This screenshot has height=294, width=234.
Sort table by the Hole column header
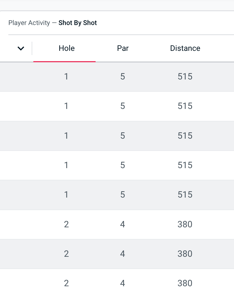[x=67, y=48]
